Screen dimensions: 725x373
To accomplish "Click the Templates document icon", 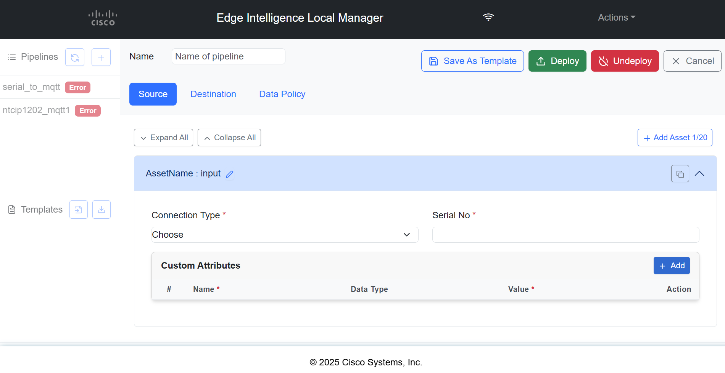I will tap(12, 210).
